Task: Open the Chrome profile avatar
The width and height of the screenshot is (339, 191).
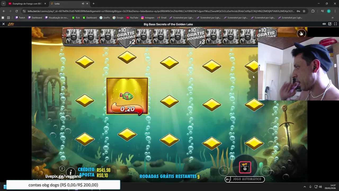Action: [329, 11]
